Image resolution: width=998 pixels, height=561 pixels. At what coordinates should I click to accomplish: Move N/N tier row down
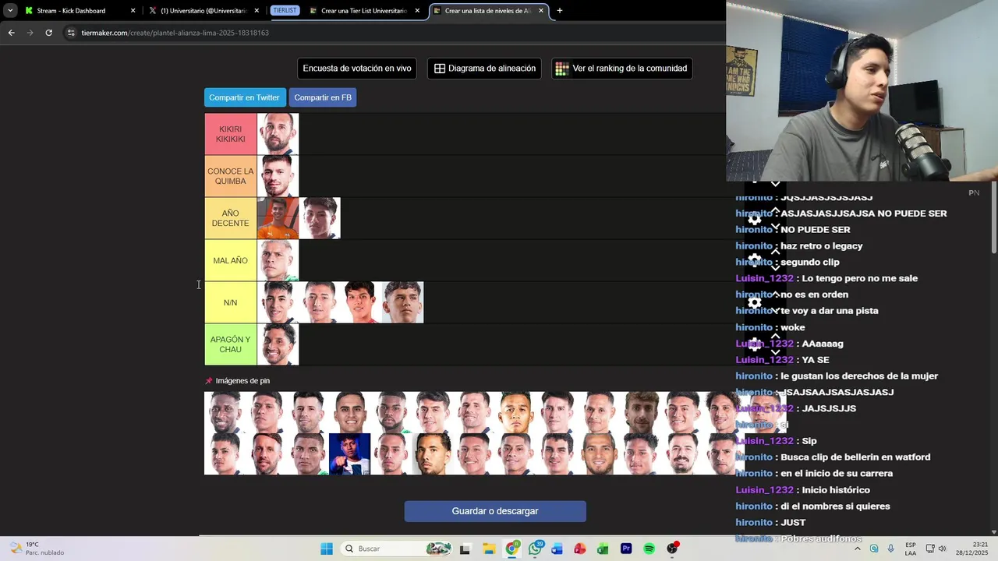click(775, 310)
